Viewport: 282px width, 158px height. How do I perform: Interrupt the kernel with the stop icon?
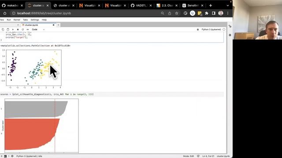18,29
